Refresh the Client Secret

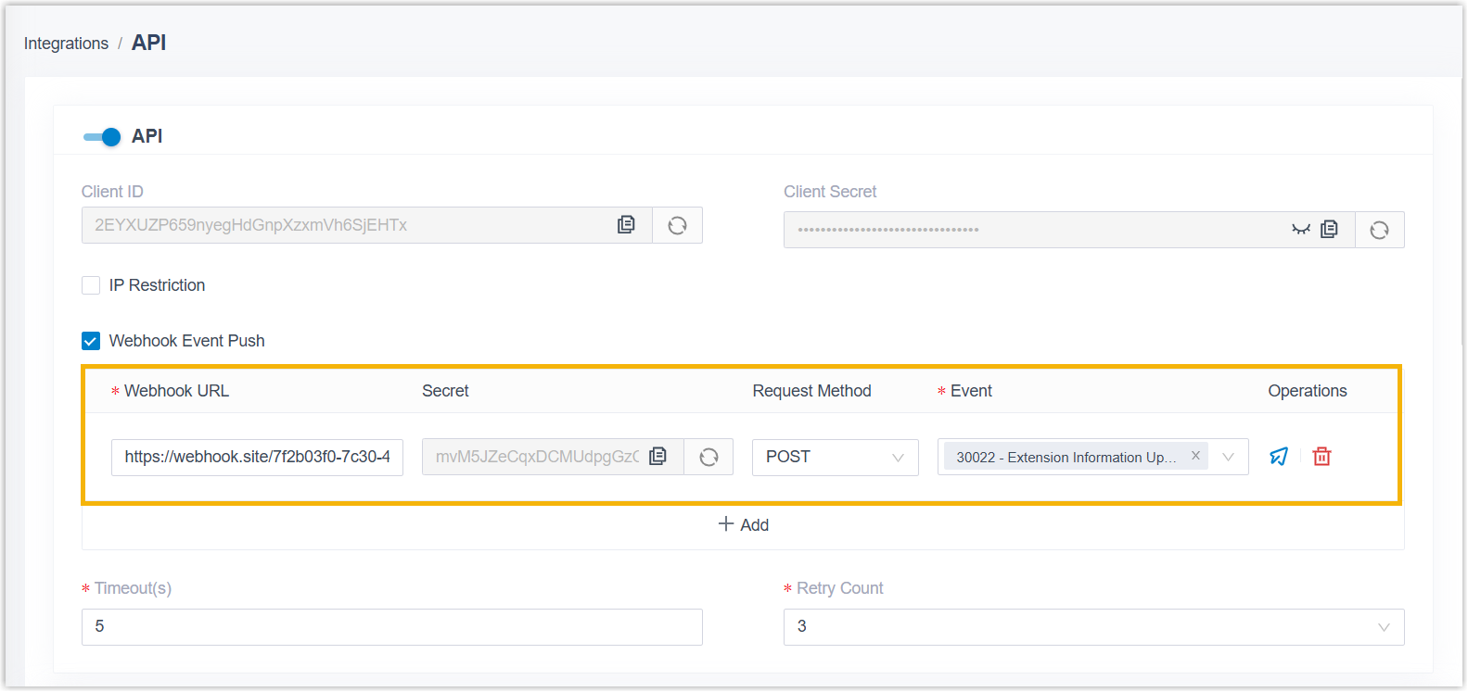tap(1379, 230)
